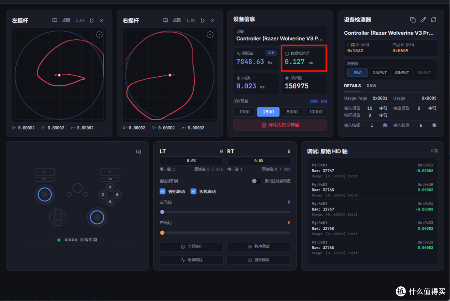450x301 pixels.
Task: Edit device detector entry with pencil
Action: point(423,20)
